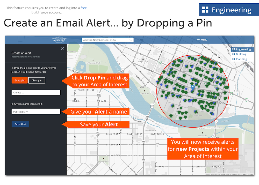Click the Engineering grid icon in layer list
This screenshot has height=185, width=259.
point(234,49)
